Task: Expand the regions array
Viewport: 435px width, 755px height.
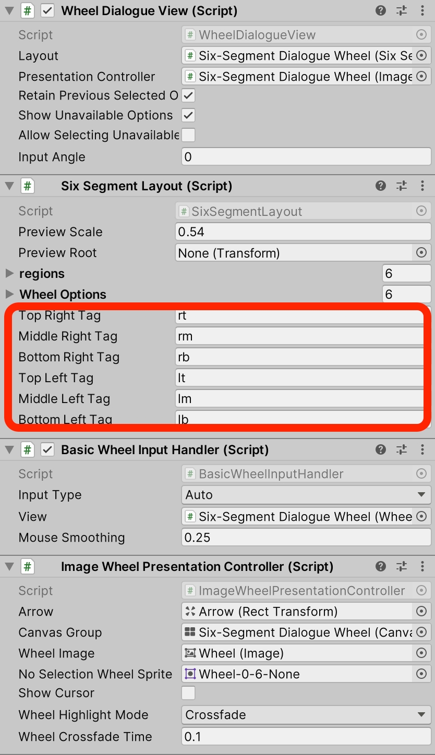Action: pos(9,274)
